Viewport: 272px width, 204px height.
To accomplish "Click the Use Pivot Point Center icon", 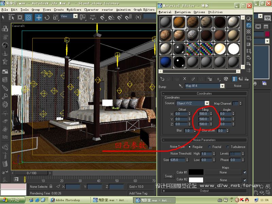I will pos(83,17).
